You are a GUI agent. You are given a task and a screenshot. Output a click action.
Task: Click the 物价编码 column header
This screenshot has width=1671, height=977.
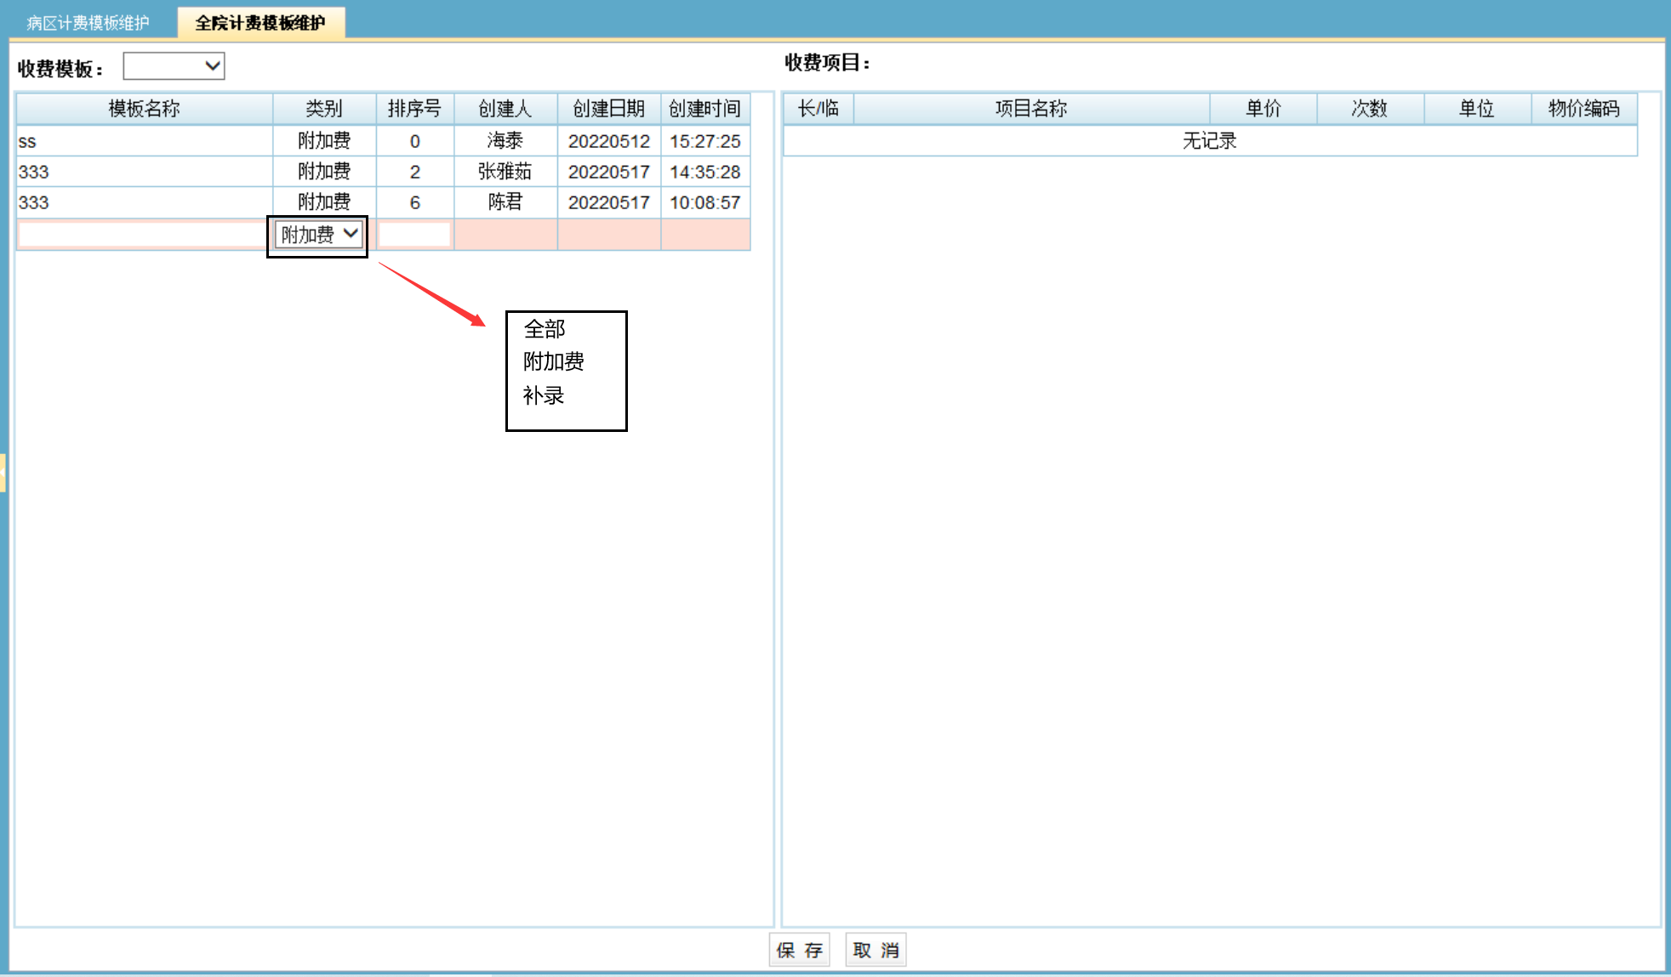[1583, 109]
